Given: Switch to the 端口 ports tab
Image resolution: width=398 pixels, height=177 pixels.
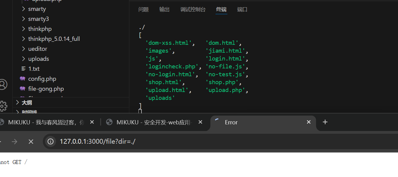Looking at the screenshot, I should [x=242, y=9].
